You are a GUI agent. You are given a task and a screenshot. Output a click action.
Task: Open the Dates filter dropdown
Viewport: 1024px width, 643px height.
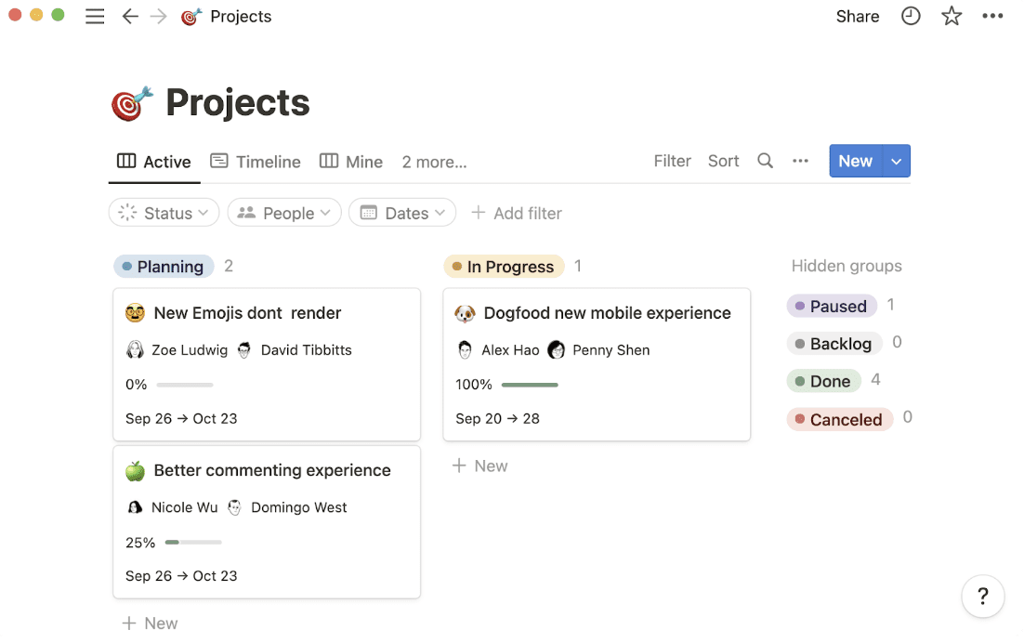(x=402, y=213)
